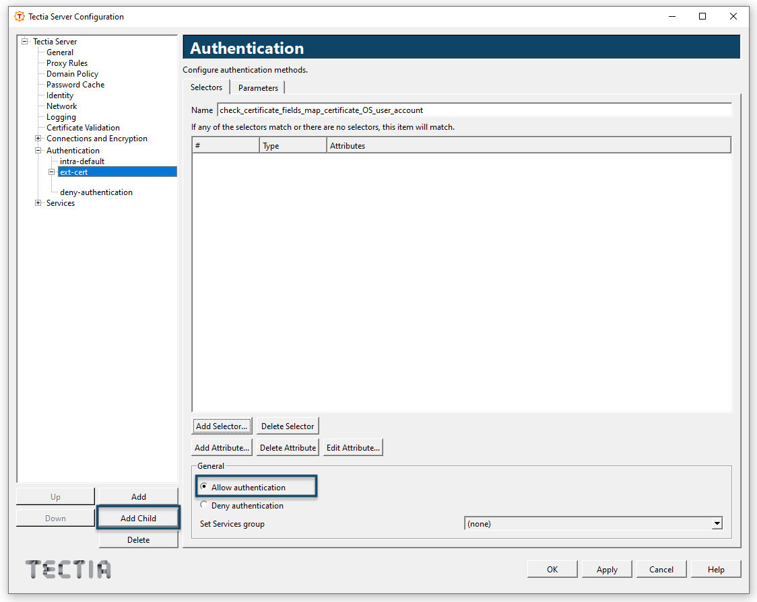The width and height of the screenshot is (757, 602).
Task: Click the Delete button below tree
Action: pyautogui.click(x=139, y=540)
